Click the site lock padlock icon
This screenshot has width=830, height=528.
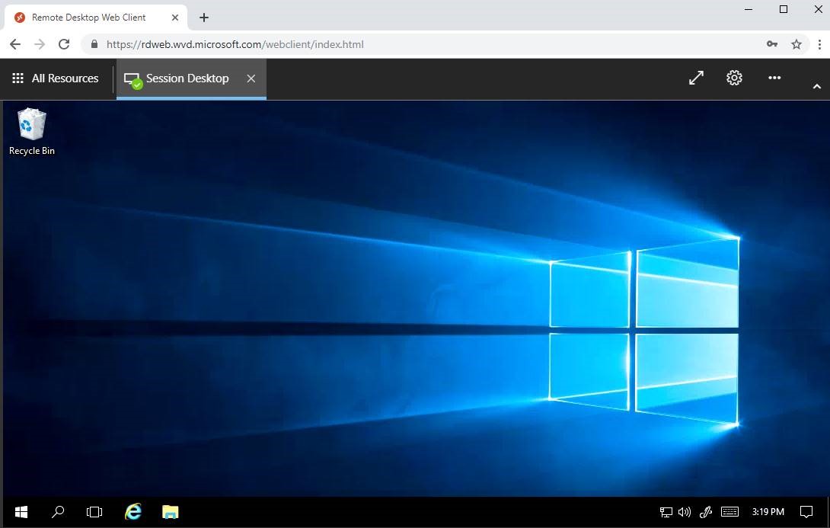click(94, 44)
